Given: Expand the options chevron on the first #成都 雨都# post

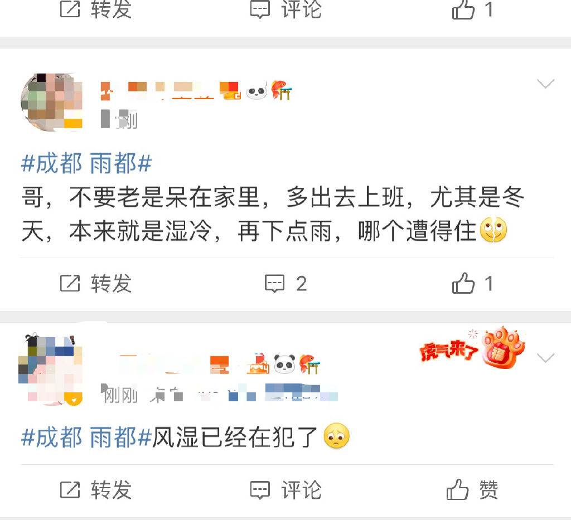Looking at the screenshot, I should pos(545,84).
